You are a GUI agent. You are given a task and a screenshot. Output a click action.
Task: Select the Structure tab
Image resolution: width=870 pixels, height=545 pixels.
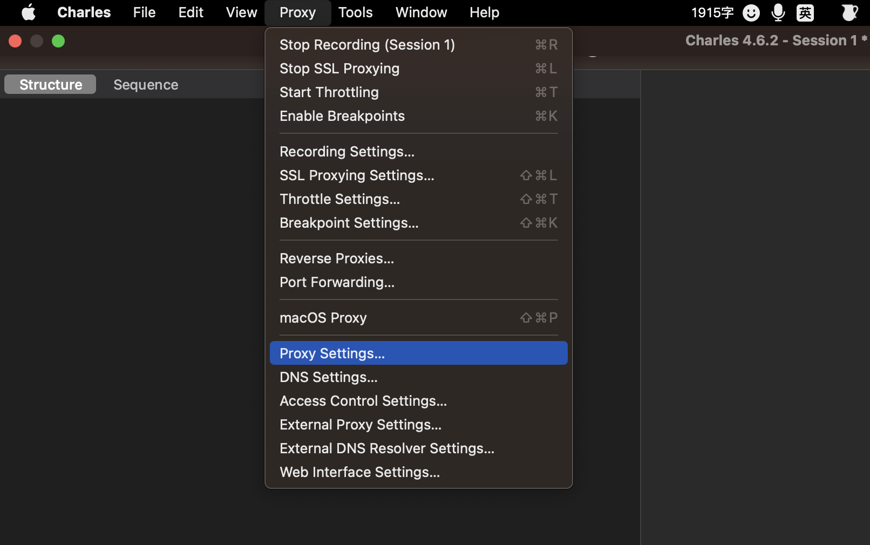coord(51,85)
